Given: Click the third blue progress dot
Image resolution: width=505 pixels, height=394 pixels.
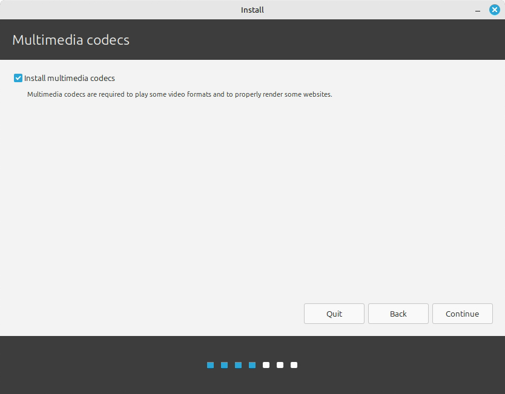Looking at the screenshot, I should (x=238, y=365).
